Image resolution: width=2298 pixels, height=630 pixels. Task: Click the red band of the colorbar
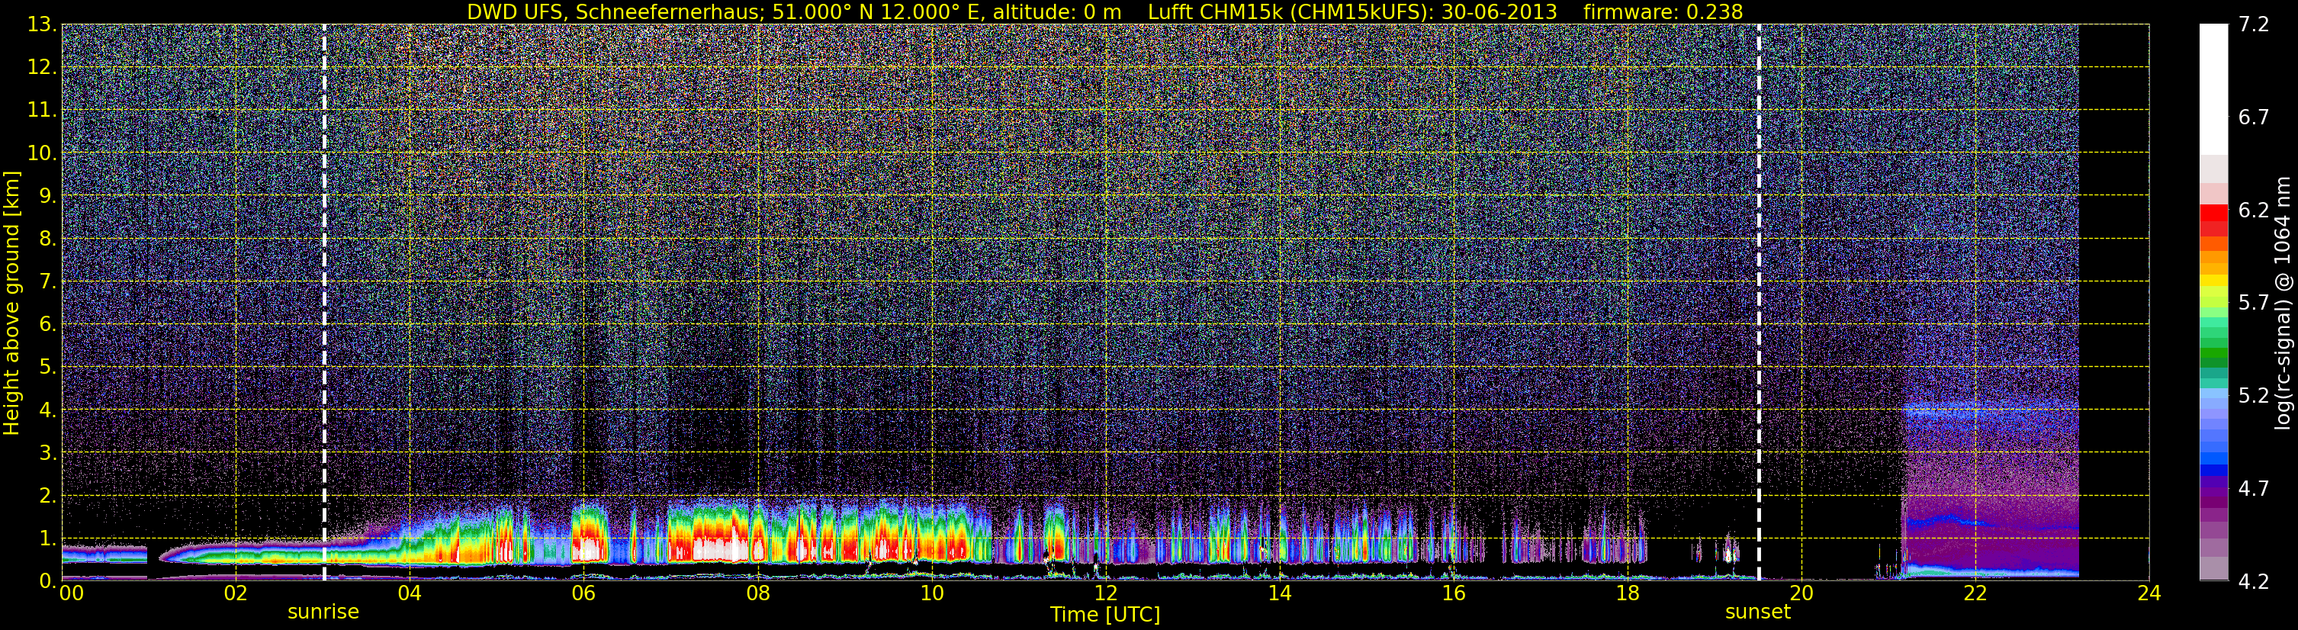click(x=2214, y=220)
